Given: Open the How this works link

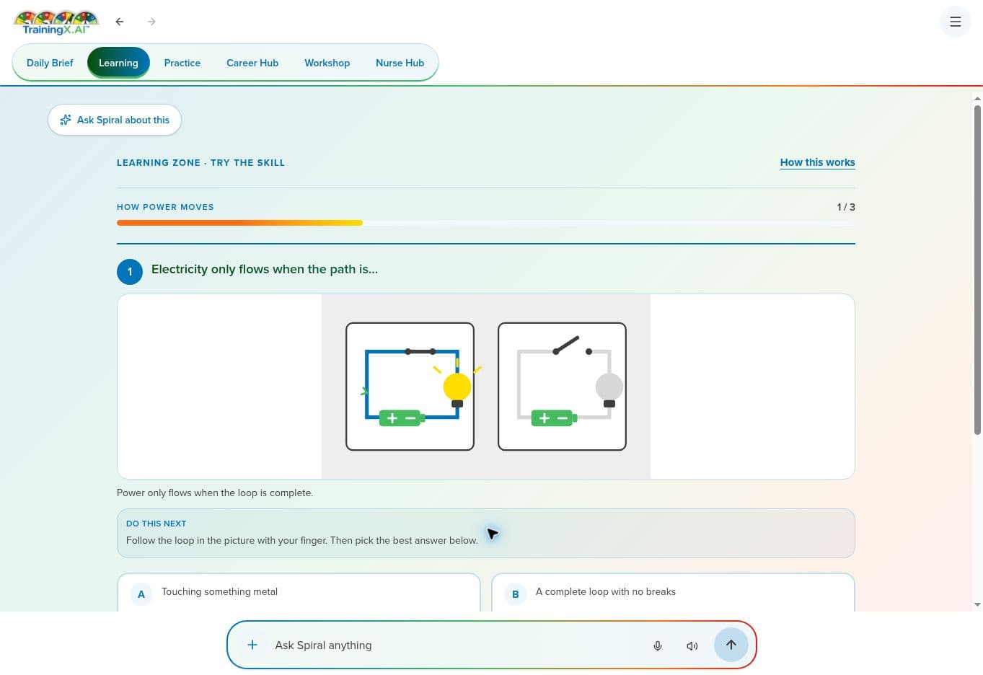Looking at the screenshot, I should pos(817,162).
